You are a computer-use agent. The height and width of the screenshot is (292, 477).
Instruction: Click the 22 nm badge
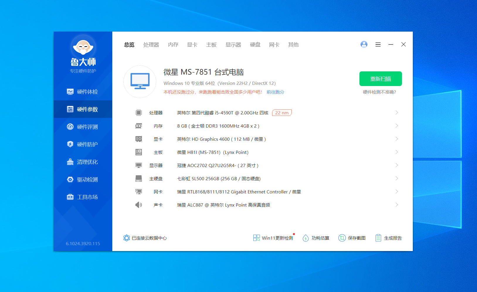coord(282,113)
